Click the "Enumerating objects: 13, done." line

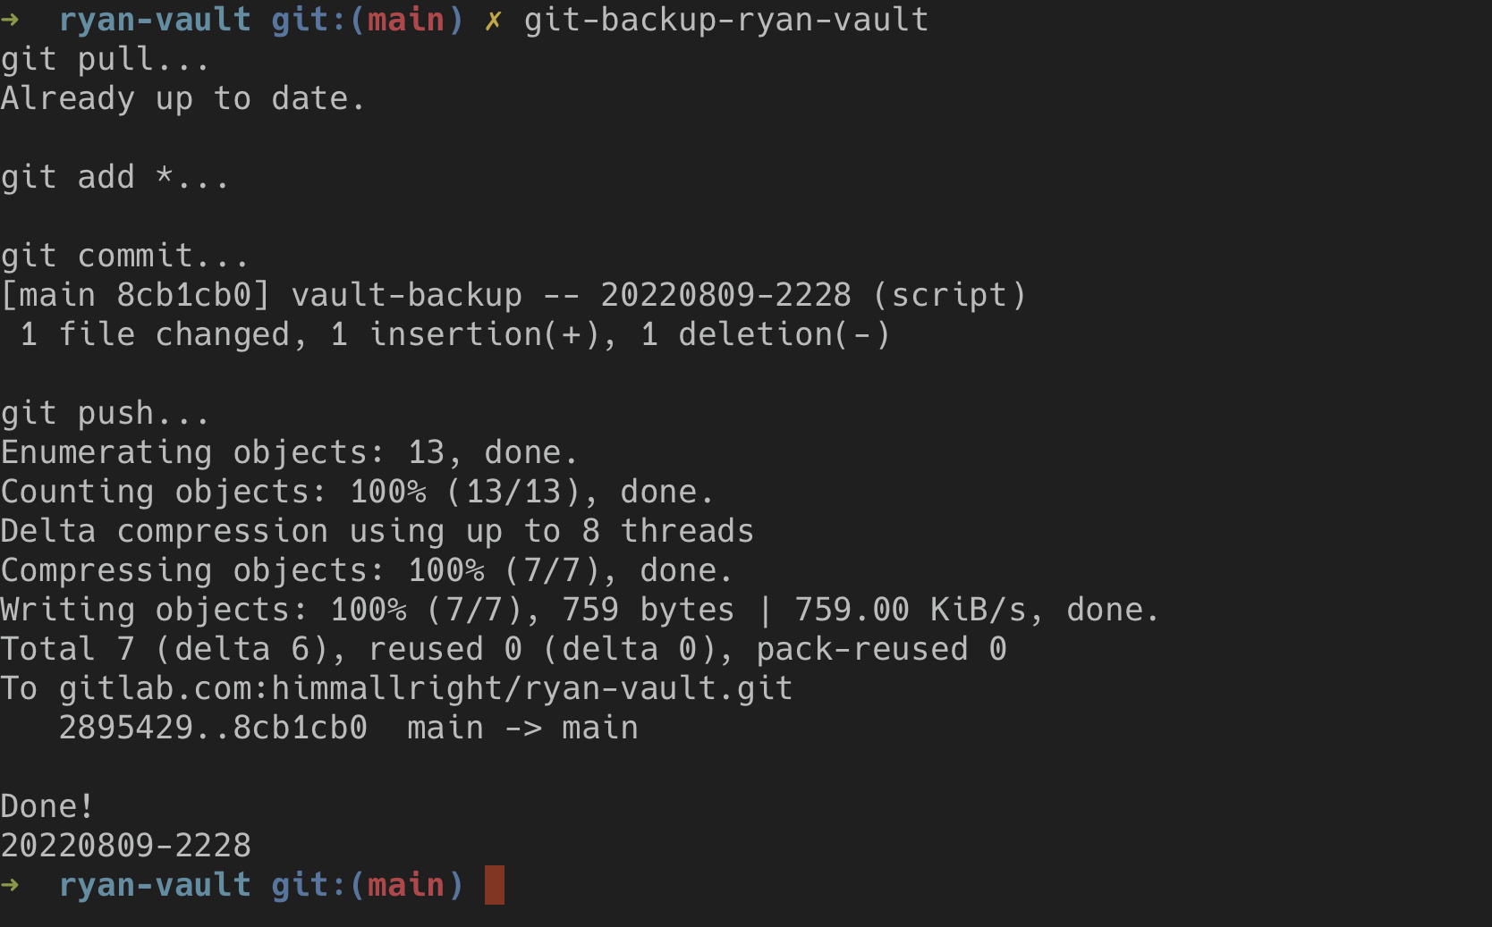click(289, 452)
